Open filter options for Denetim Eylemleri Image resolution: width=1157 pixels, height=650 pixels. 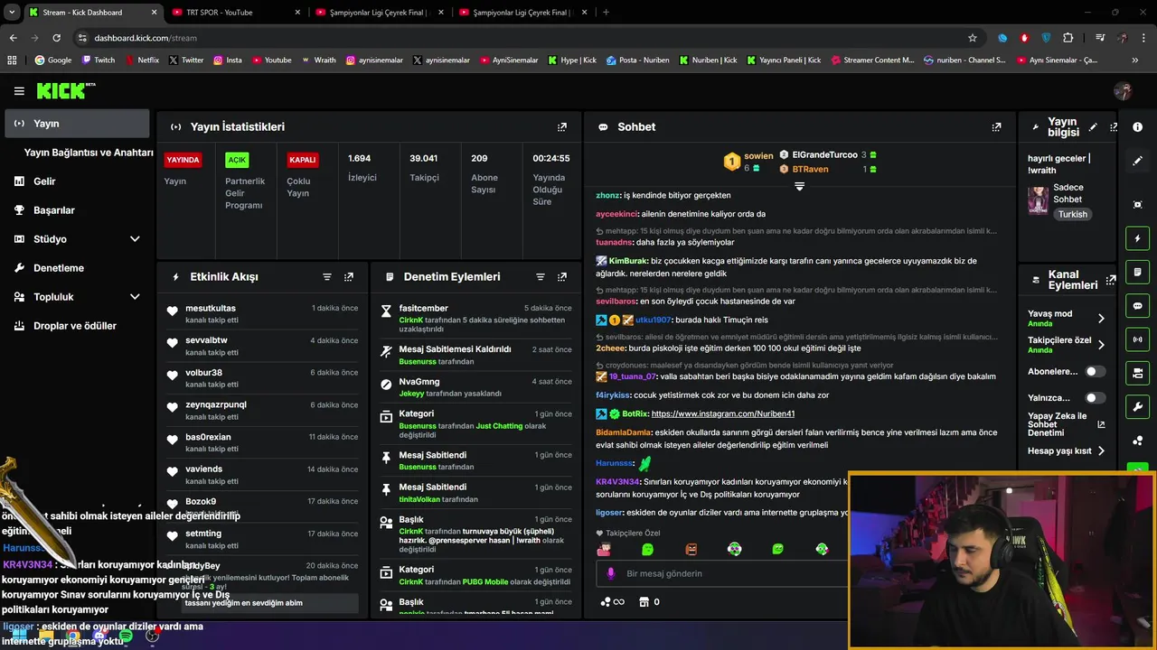541,277
